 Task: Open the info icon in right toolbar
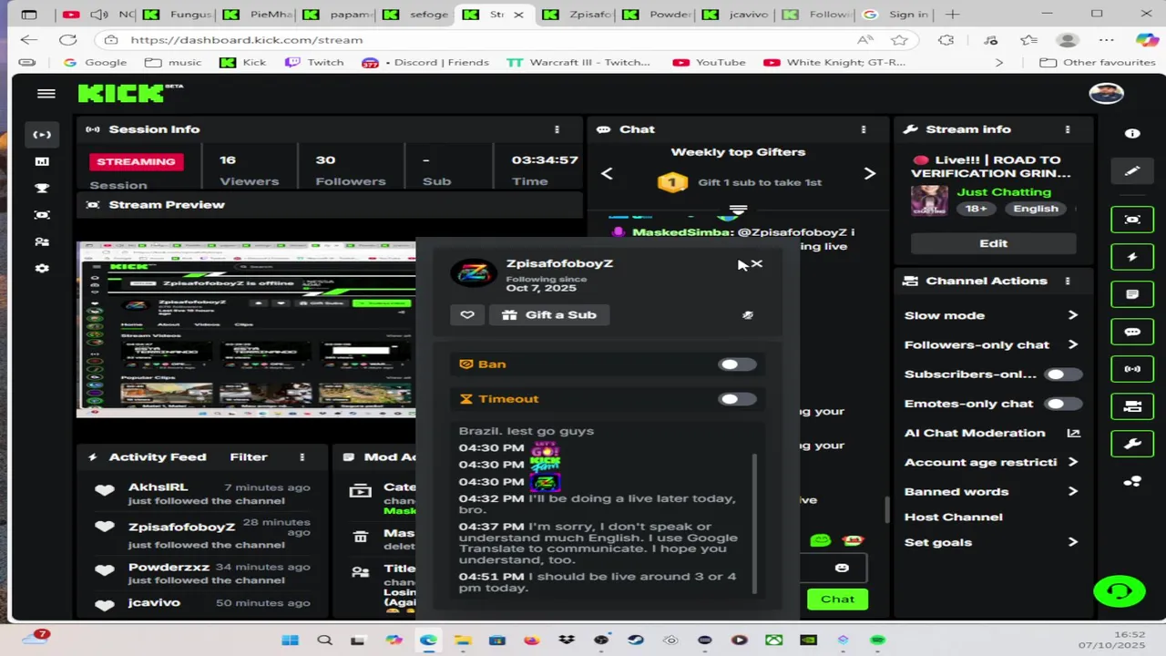[x=1132, y=133]
